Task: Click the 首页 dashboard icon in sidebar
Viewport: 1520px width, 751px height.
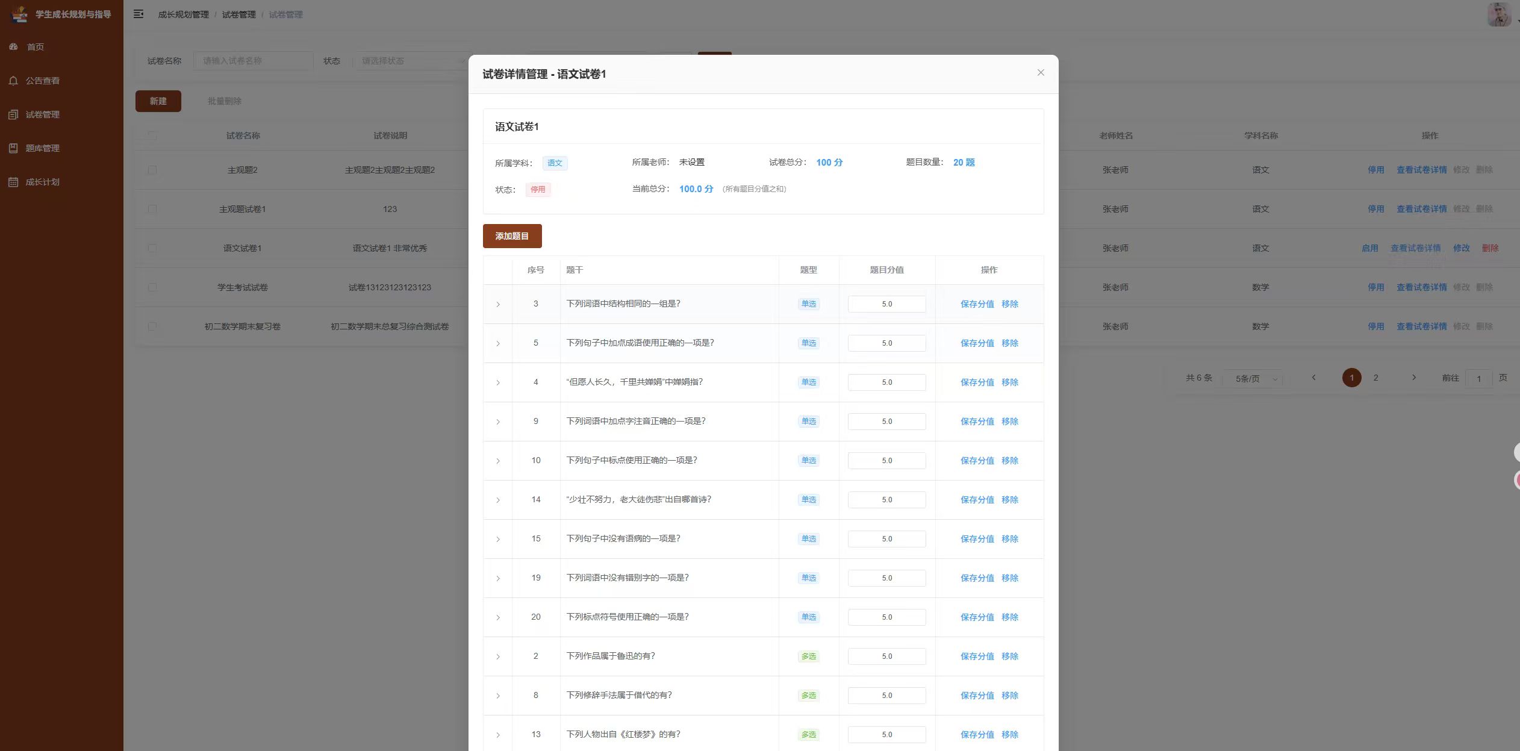Action: (x=13, y=46)
